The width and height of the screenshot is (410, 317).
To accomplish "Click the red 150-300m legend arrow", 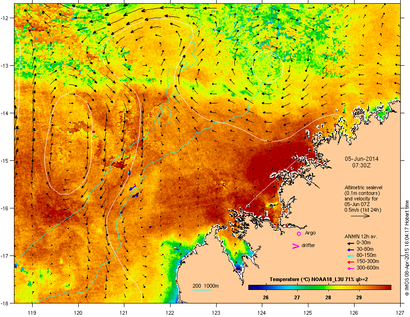I will point(350,262).
